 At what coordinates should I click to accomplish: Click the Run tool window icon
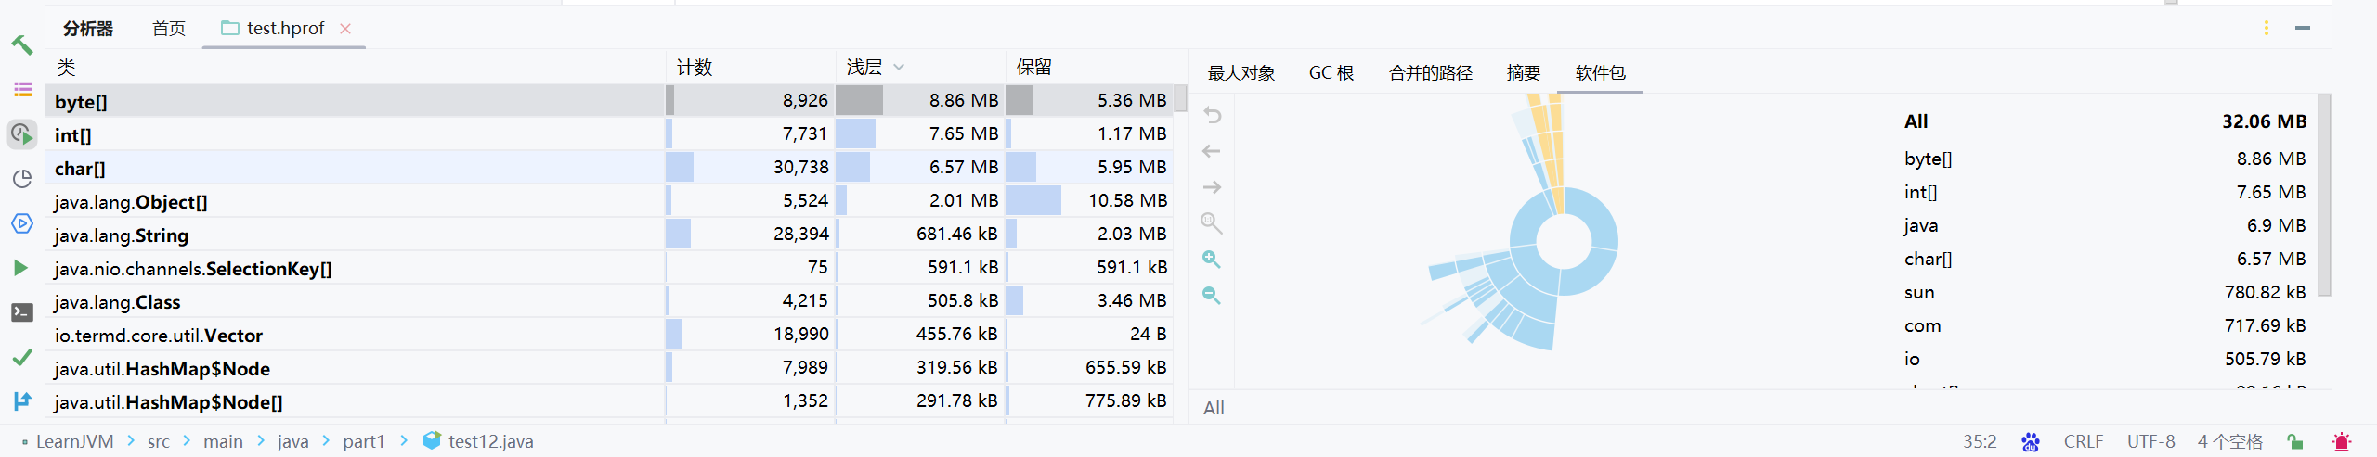click(x=22, y=268)
